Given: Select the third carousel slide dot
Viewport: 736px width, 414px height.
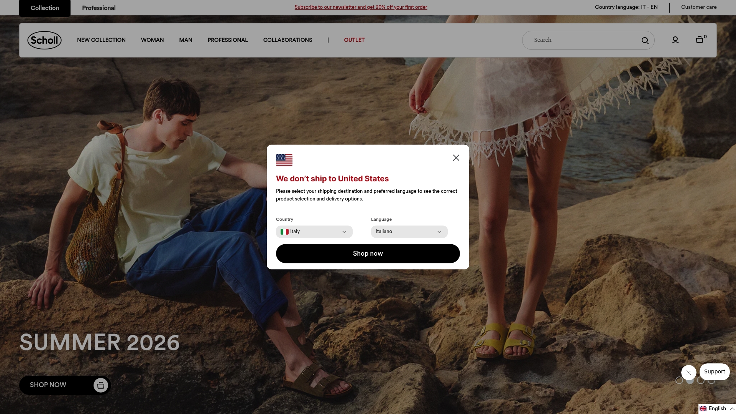Looking at the screenshot, I should tap(701, 381).
